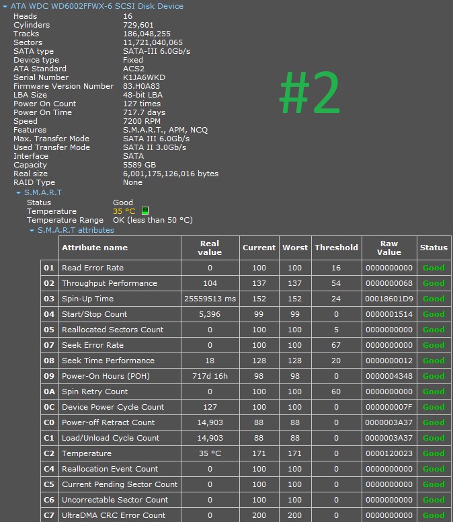
Task: Click attribute ID 0C cell
Action: coord(49,407)
